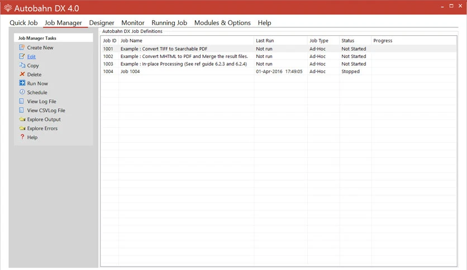
Task: Click the Explore Output link
Action: click(x=44, y=119)
